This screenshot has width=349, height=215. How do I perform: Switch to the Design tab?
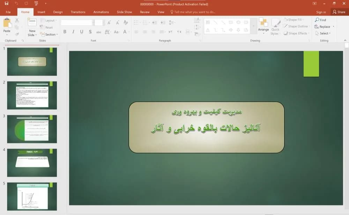coord(58,12)
